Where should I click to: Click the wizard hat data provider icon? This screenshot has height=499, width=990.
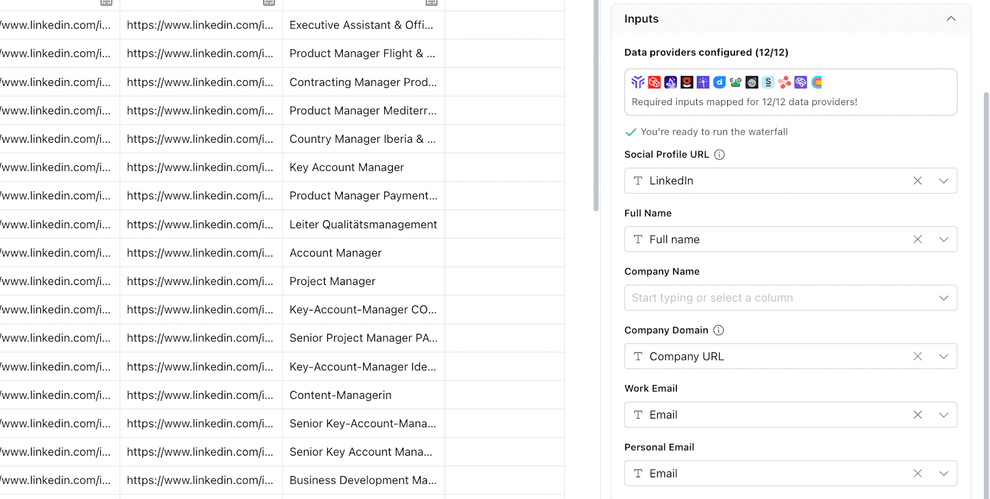point(671,82)
